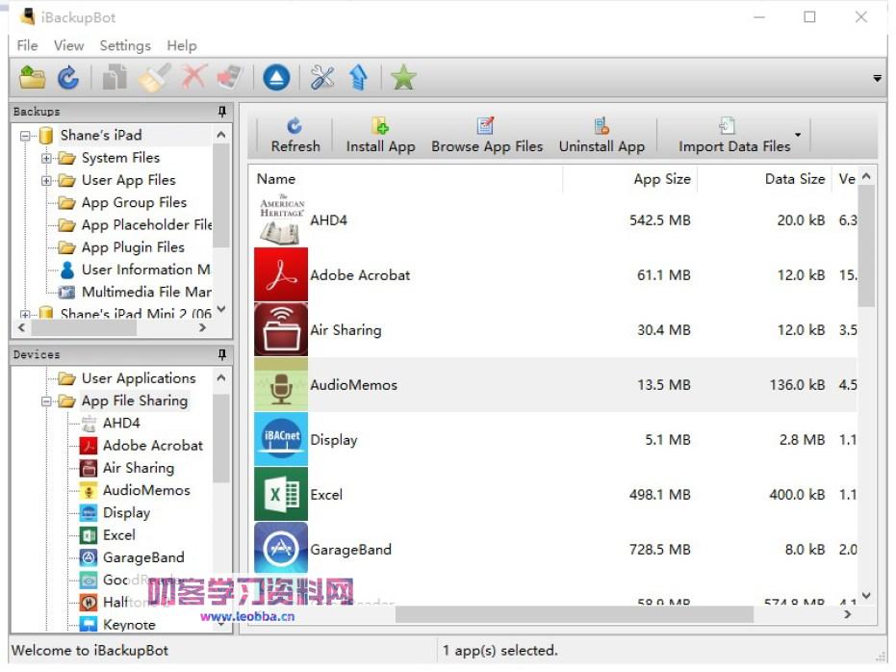
Task: Click the Devices panel vertical scrollbar thumb
Action: (x=221, y=438)
